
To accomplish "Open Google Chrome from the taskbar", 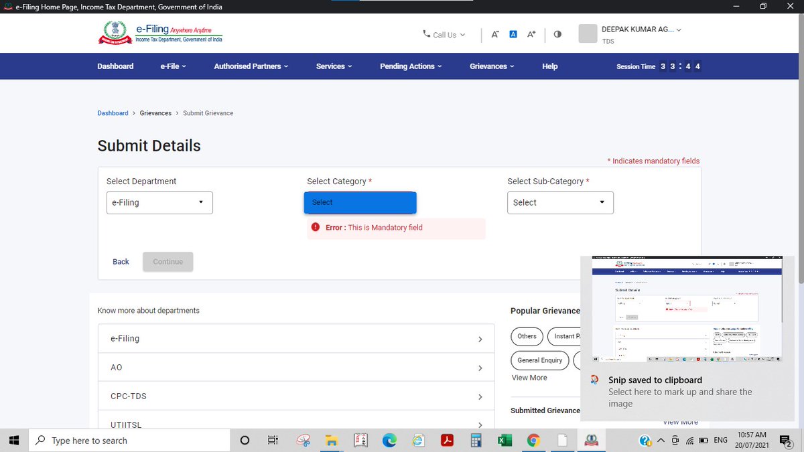I will pos(533,440).
